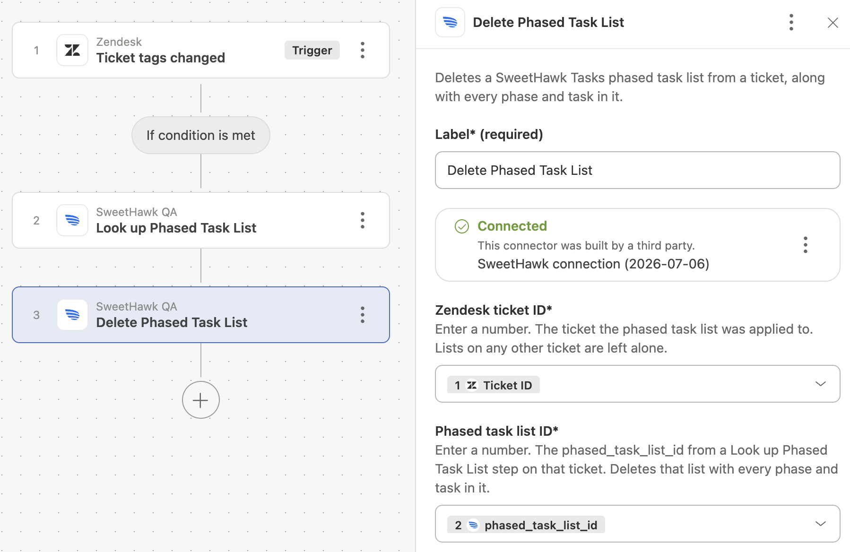Image resolution: width=850 pixels, height=552 pixels.
Task: Add a new step with the plus button
Action: (x=201, y=400)
